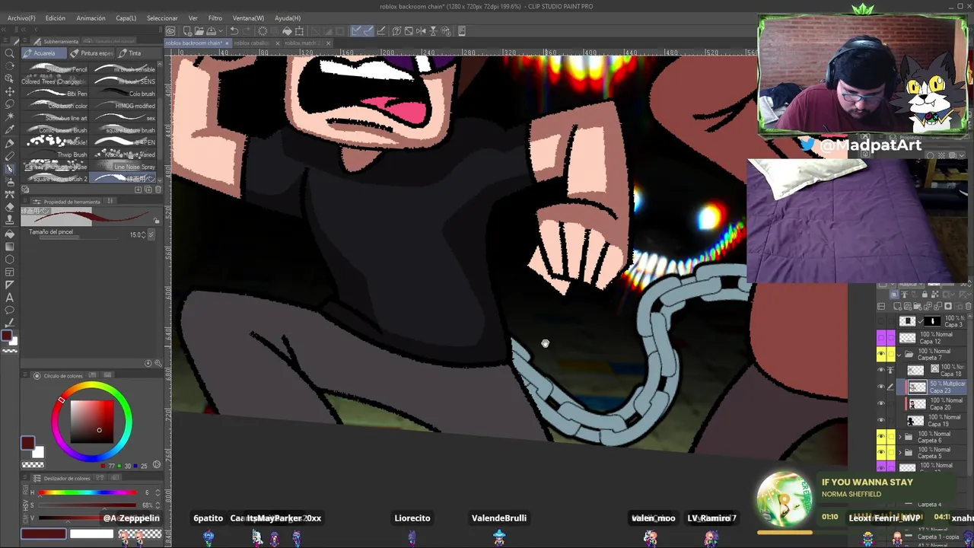Select the Eyedropper tool
974x548 pixels.
10,130
